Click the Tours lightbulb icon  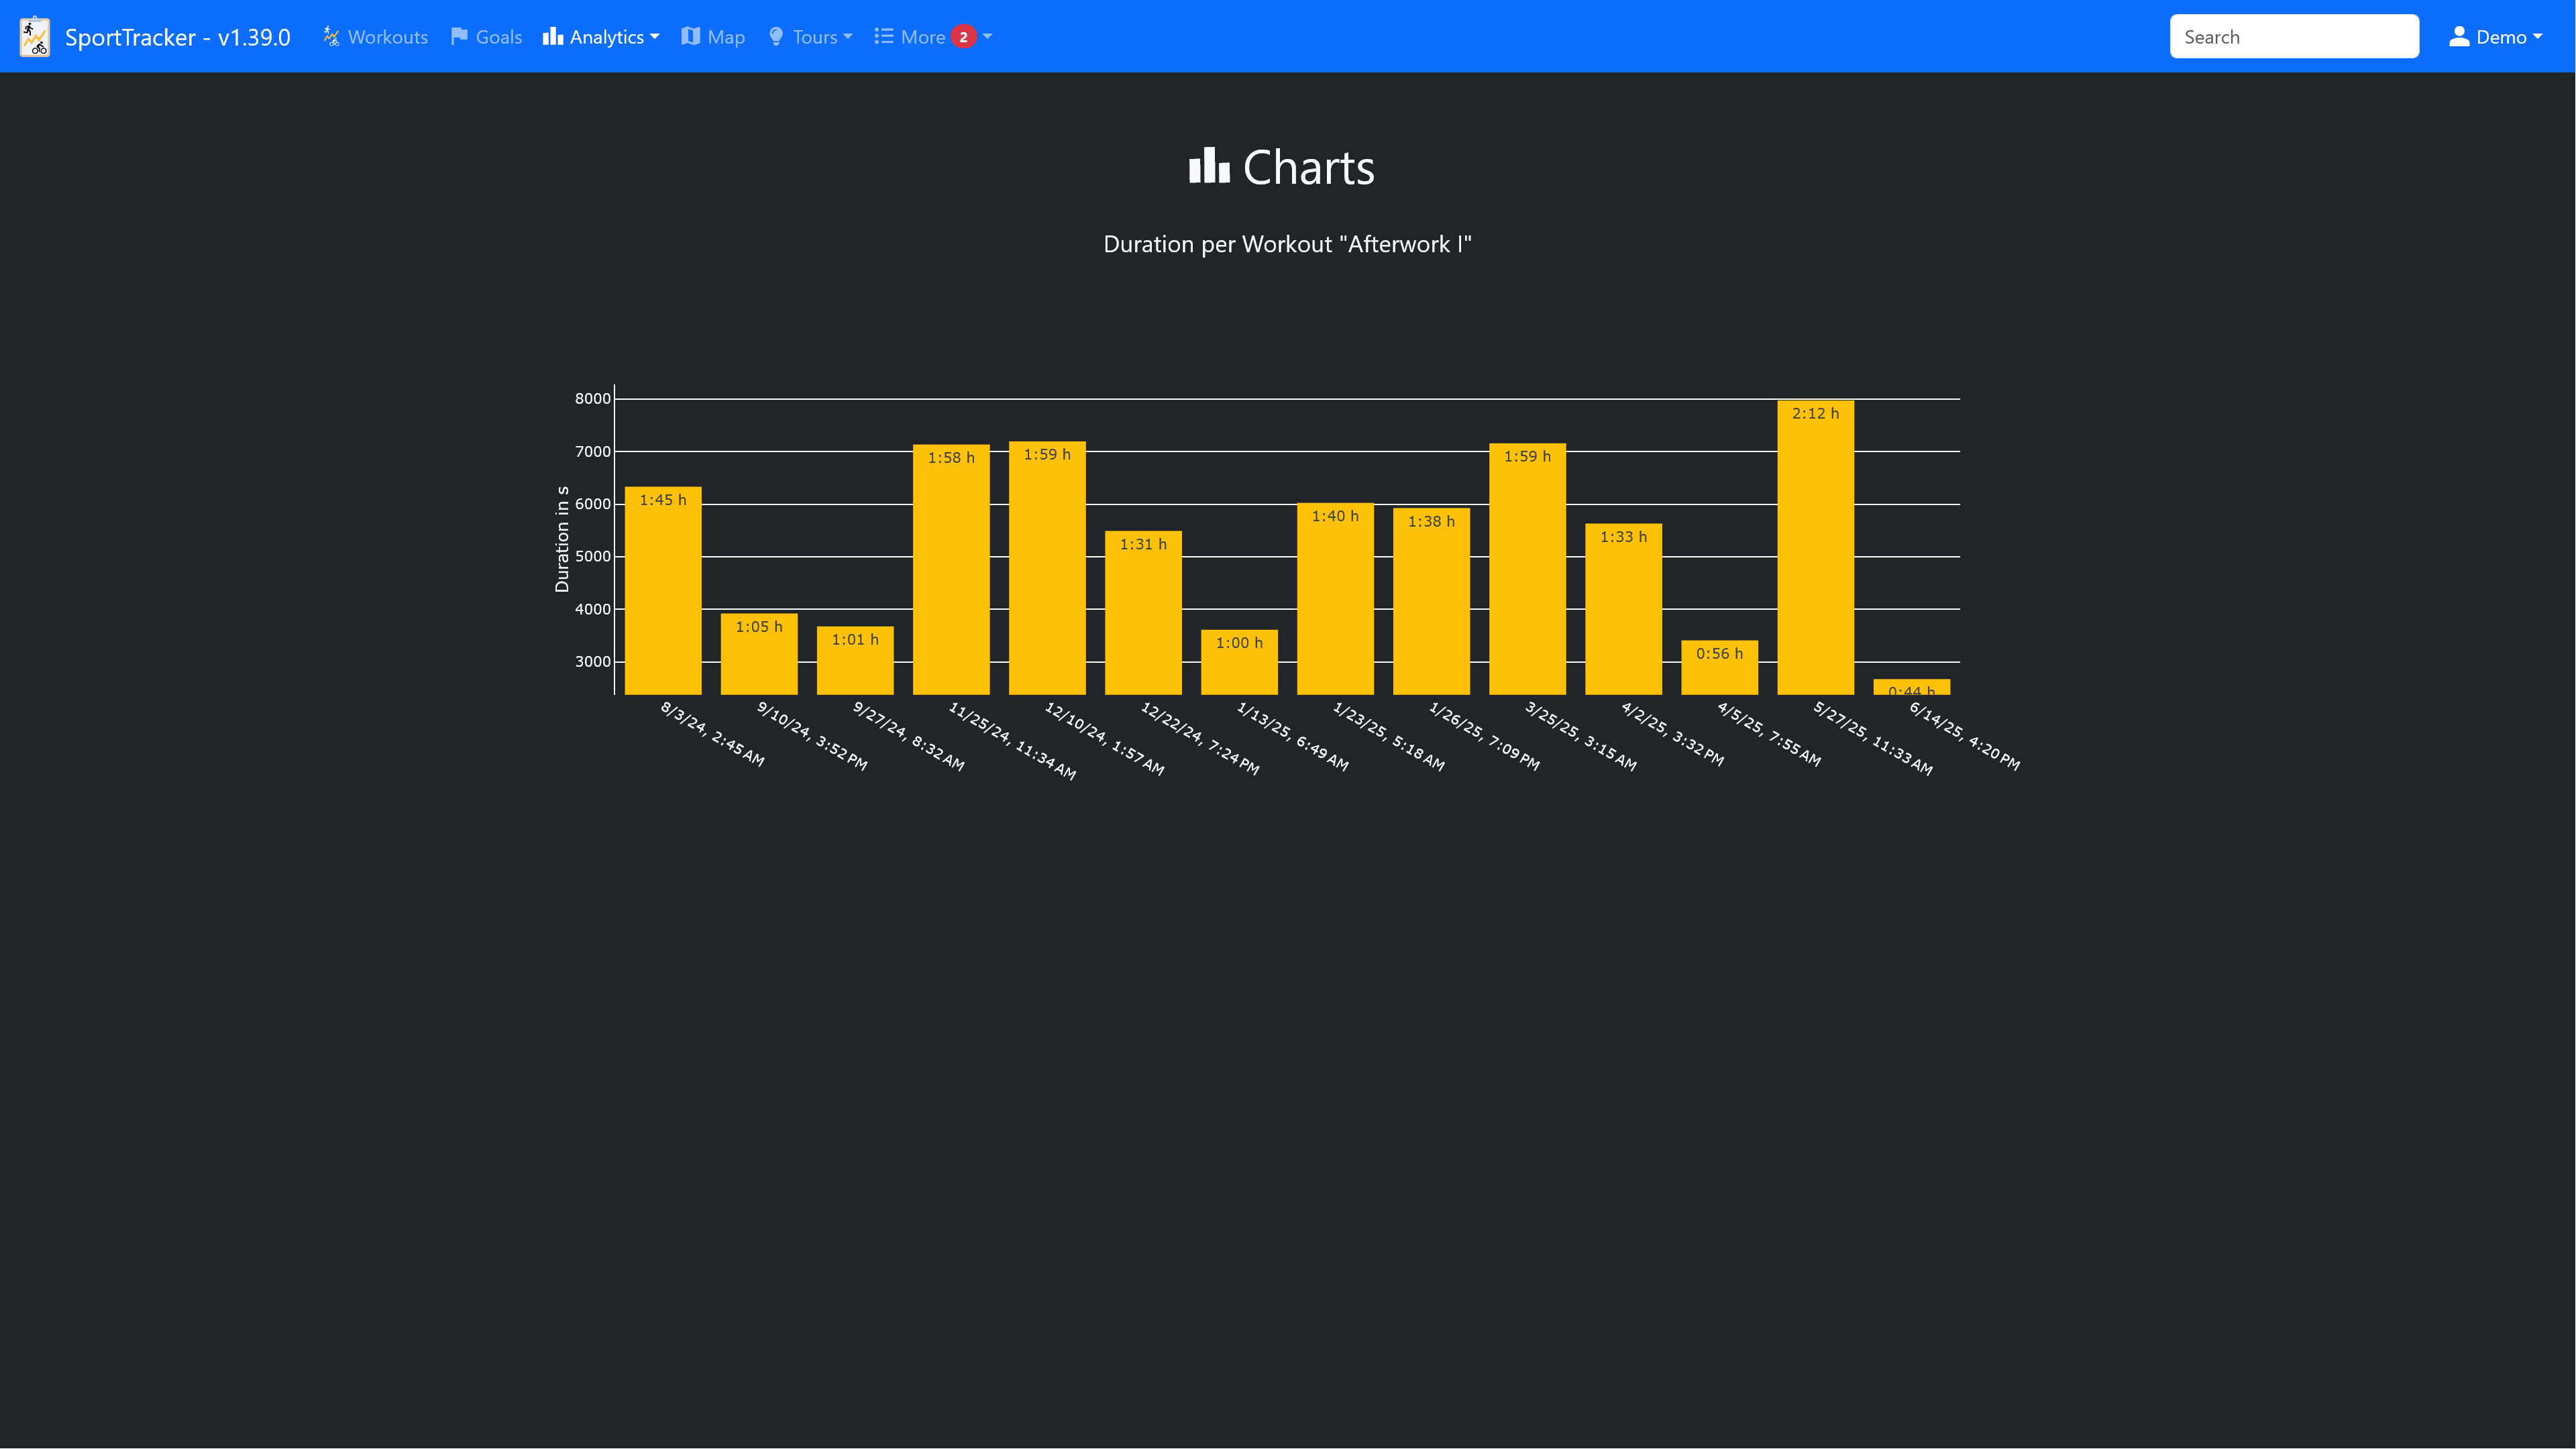click(776, 37)
